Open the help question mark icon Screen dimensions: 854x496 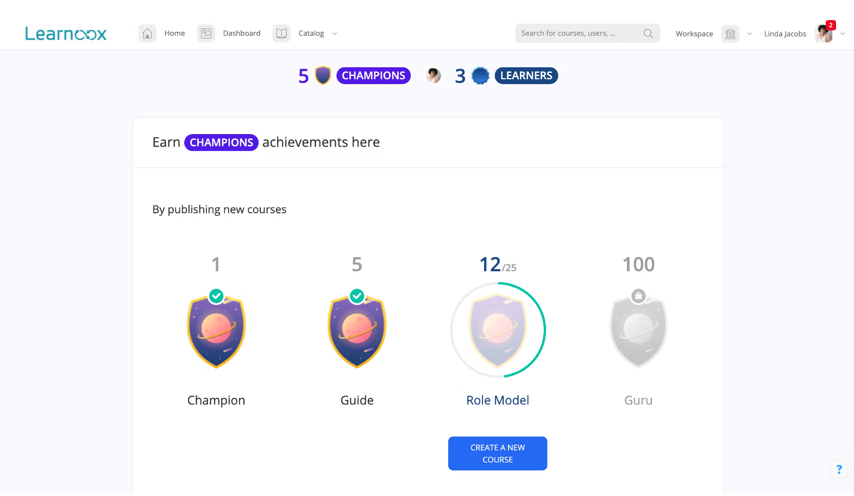coord(839,469)
